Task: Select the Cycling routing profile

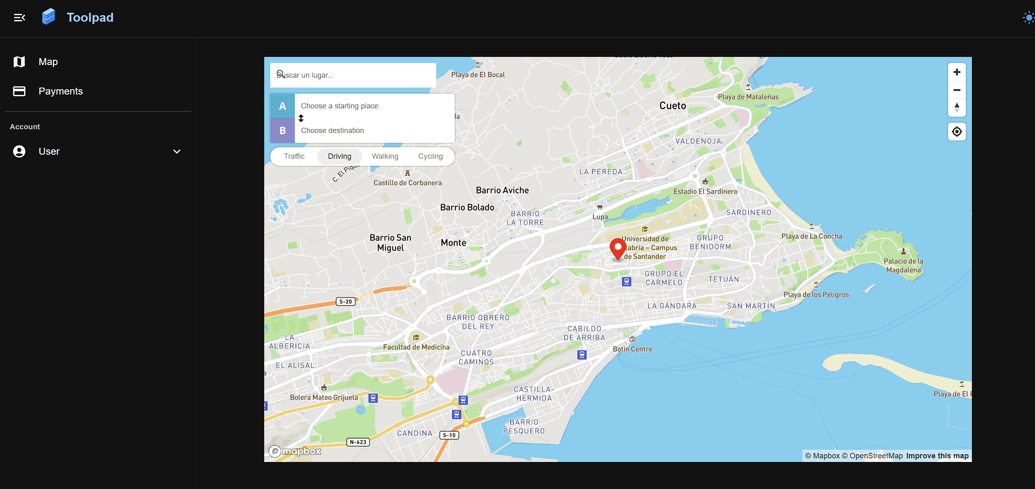Action: tap(430, 156)
